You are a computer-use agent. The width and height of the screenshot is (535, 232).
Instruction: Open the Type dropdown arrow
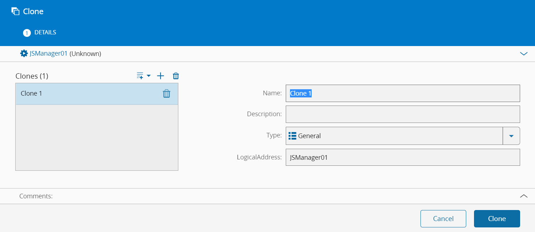511,136
